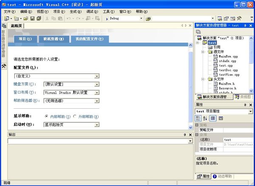The height and width of the screenshot is (186, 255).
Task: Collapse the 策略 property category
Action: pos(197,125)
